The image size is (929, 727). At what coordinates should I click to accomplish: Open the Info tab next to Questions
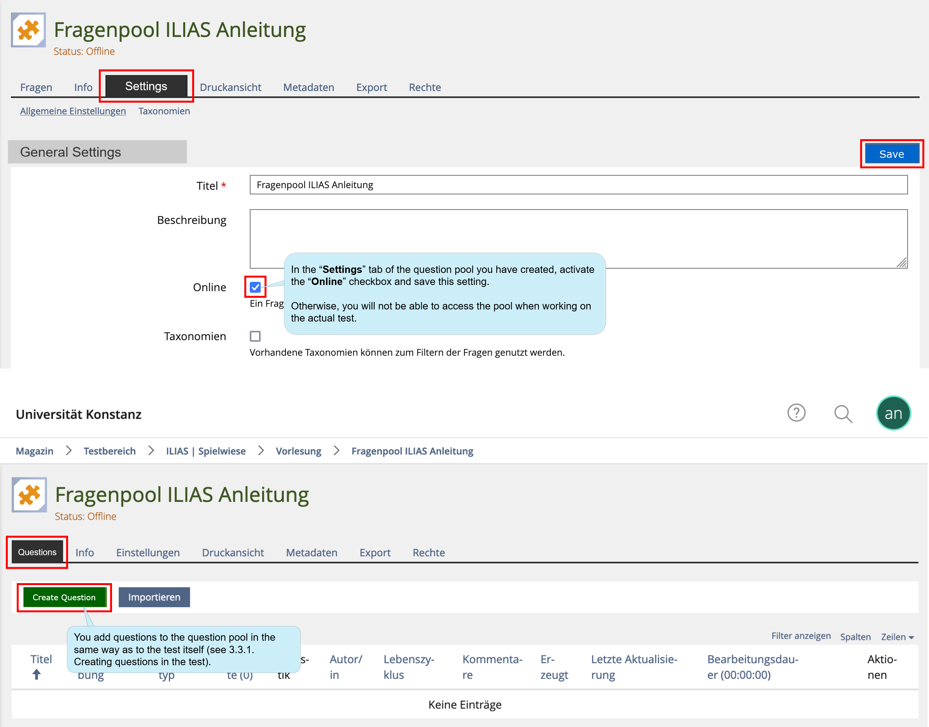pos(85,552)
